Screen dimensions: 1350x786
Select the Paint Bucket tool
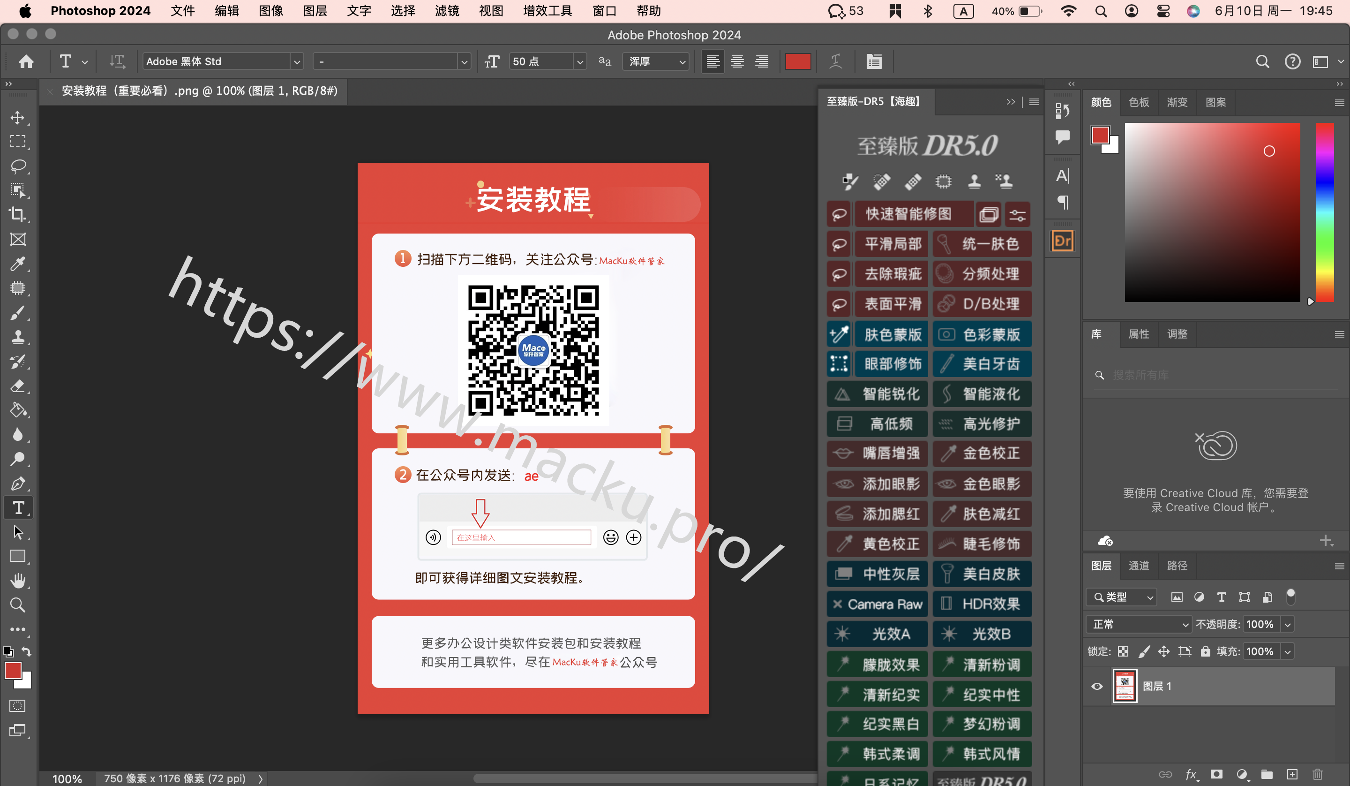(x=18, y=410)
